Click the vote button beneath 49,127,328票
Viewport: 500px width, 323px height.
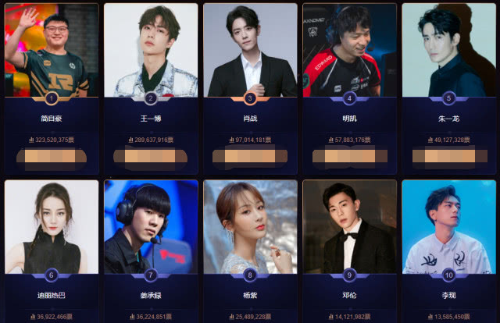450,156
